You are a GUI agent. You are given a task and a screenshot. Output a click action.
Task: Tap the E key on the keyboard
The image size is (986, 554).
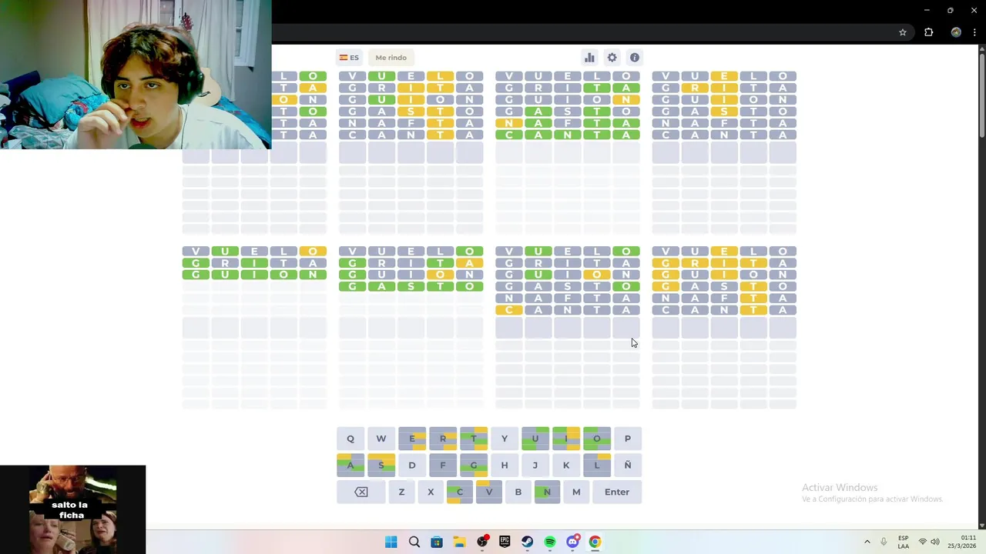412,439
